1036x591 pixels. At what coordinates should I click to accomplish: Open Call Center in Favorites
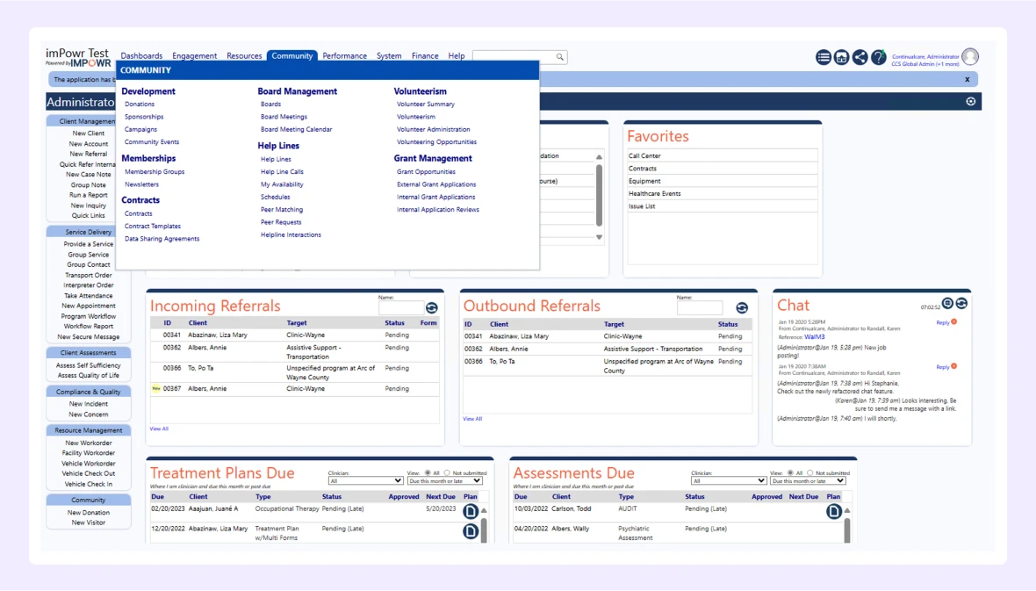pyautogui.click(x=644, y=156)
